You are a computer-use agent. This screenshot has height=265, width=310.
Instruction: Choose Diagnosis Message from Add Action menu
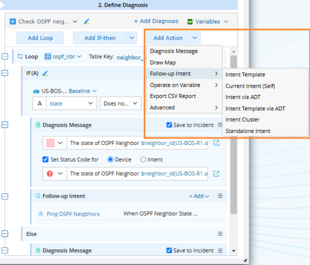point(174,51)
